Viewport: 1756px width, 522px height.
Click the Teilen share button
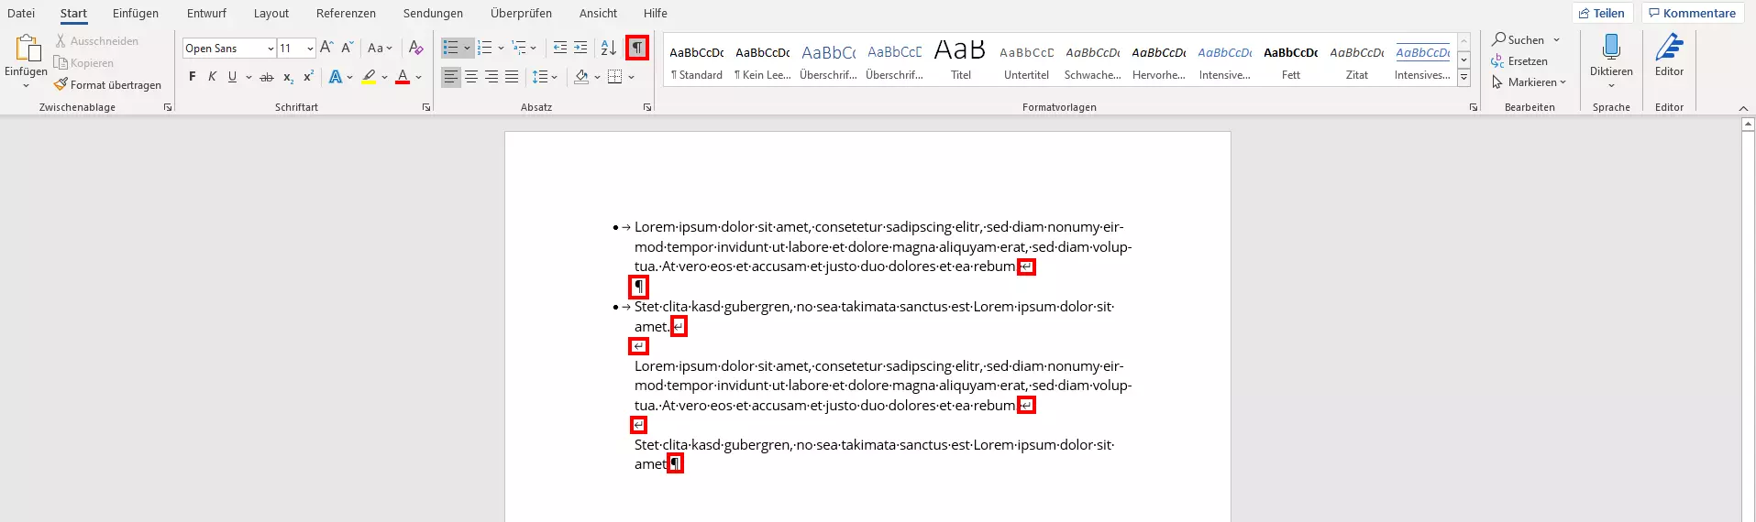click(x=1602, y=13)
